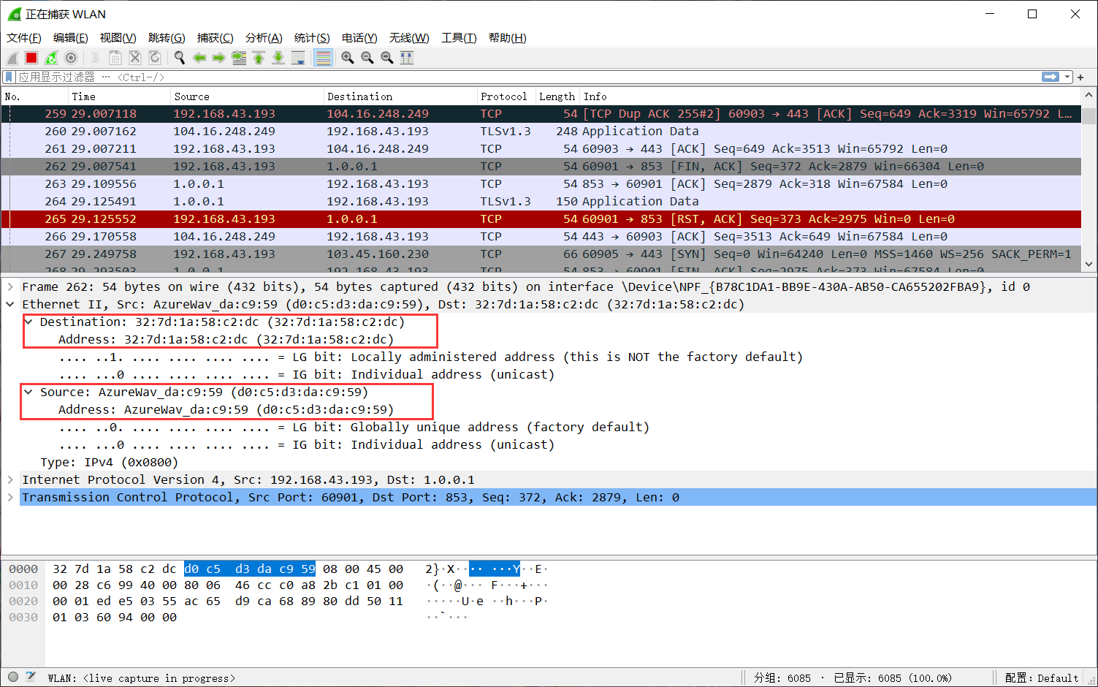The width and height of the screenshot is (1098, 687).
Task: Expand the Frame 262 details
Action: (x=10, y=286)
